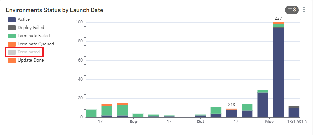Toggle the Update Done legend label
Image resolution: width=313 pixels, height=138 pixels.
tap(31, 60)
